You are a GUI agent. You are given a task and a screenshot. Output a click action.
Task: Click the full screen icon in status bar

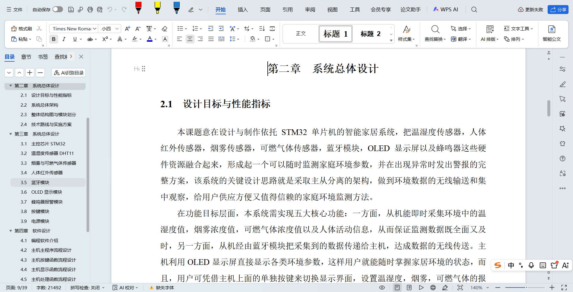click(564, 288)
